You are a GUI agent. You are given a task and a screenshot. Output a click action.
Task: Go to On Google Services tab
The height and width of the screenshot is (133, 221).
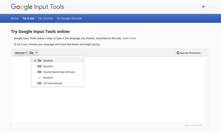coord(69,18)
